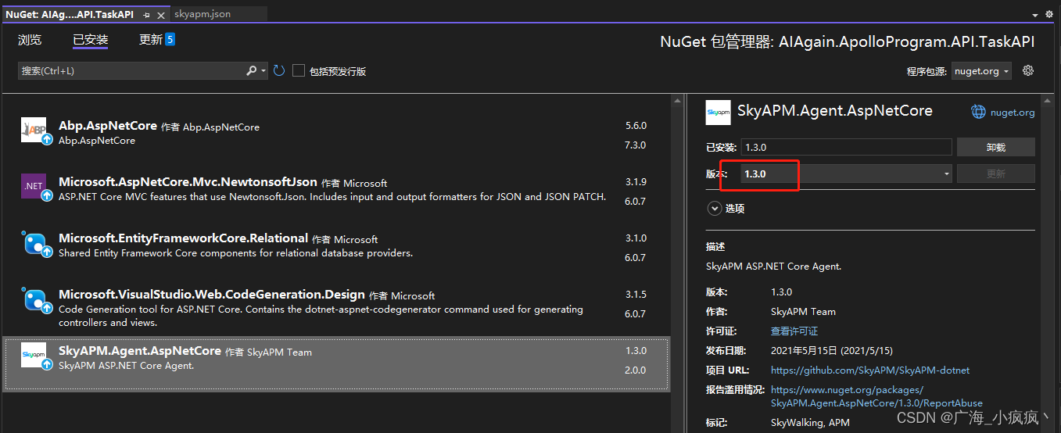Click the EntityFrameworkCore.Relational package icon
Viewport: 1061px width, 433px height.
34,243
